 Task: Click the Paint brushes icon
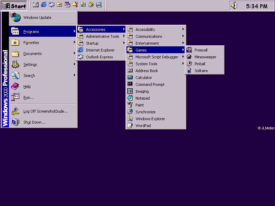[x=130, y=105]
